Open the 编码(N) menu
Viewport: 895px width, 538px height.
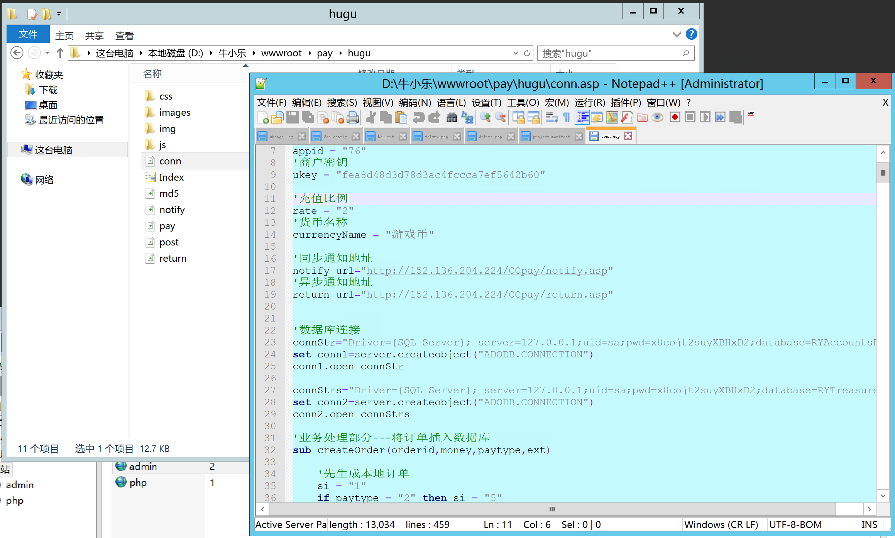point(415,103)
